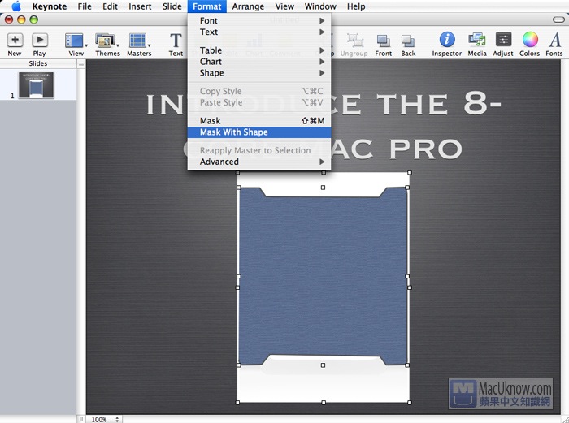Open the Adjust image icon
Image resolution: width=569 pixels, height=423 pixels.
(x=503, y=40)
